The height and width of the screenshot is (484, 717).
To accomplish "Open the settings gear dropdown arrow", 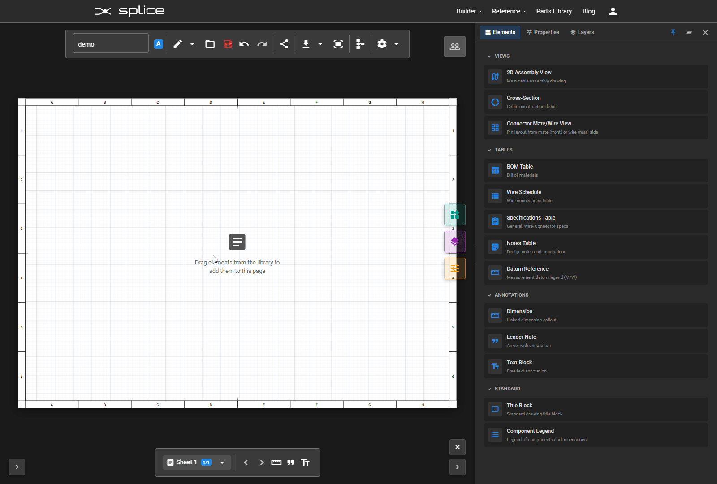I will tap(396, 44).
